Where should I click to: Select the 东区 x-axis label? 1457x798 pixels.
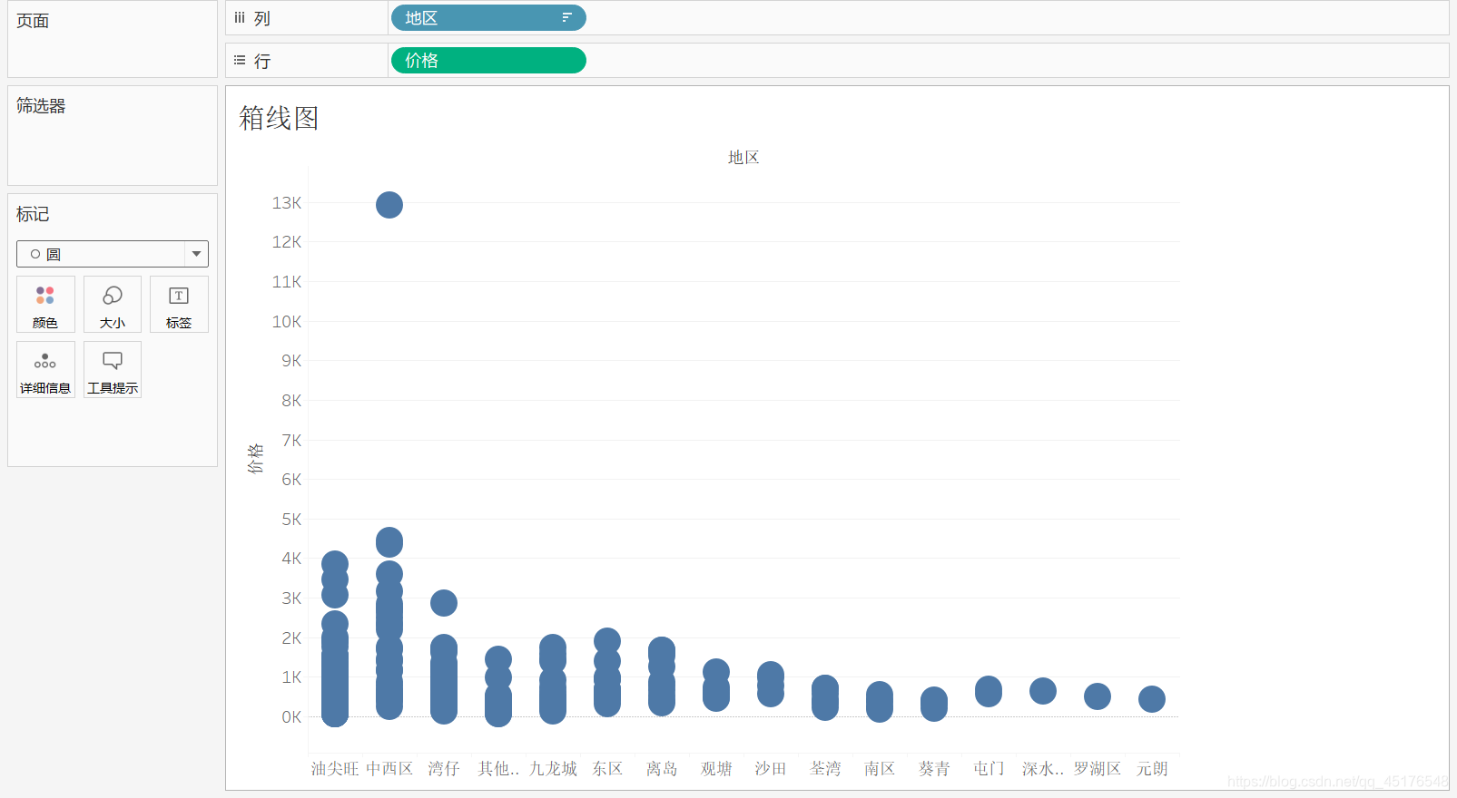(607, 768)
